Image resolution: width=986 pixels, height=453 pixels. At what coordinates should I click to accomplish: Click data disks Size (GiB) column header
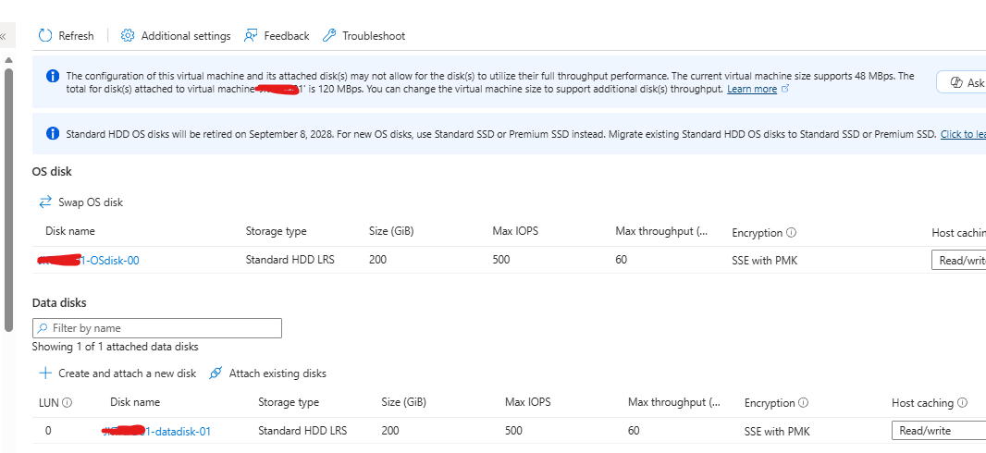[403, 402]
